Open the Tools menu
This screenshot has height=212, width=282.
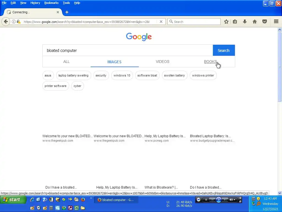pos(66,3)
